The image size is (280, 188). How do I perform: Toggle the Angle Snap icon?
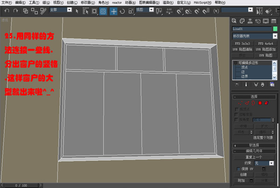click(188, 11)
